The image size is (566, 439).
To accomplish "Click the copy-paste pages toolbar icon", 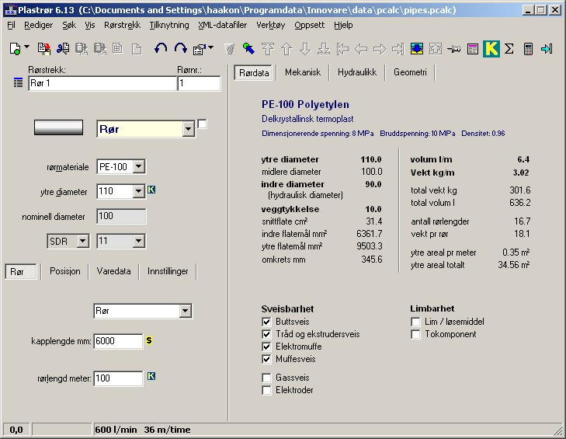I will (x=44, y=49).
